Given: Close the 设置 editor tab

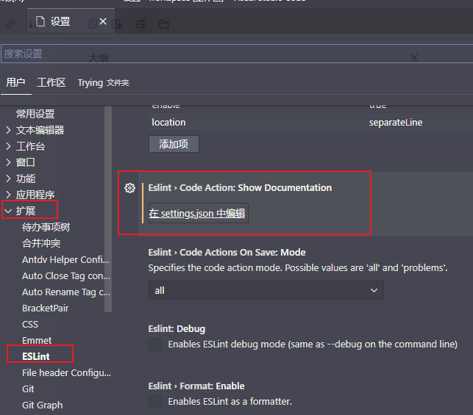Looking at the screenshot, I should coord(103,21).
